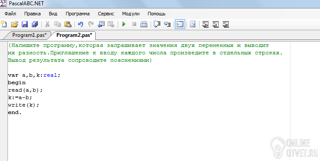Save the program with the floppy icon
320x161 pixels.
(x=25, y=24)
